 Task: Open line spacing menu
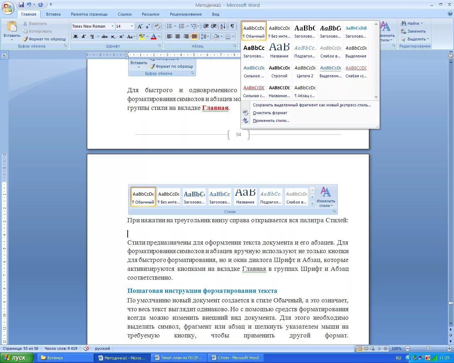click(205, 36)
